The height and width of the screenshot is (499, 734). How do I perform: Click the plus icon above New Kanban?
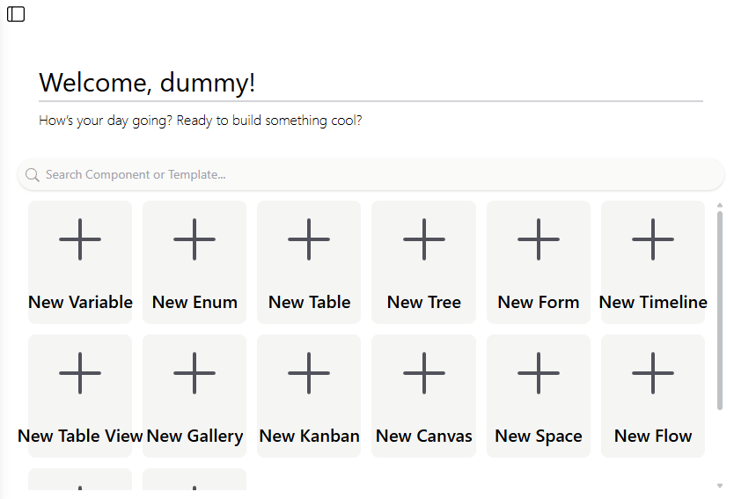point(309,373)
